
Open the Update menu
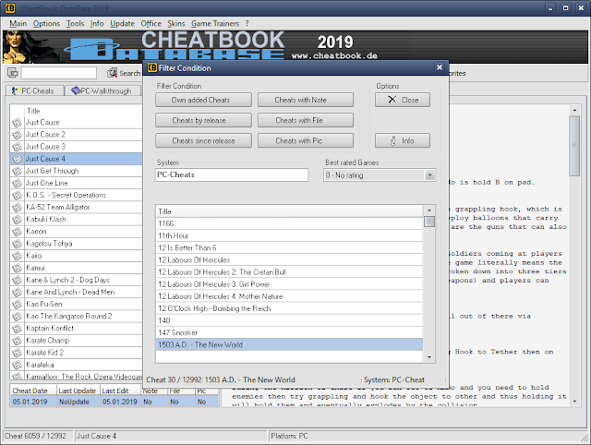tap(122, 23)
